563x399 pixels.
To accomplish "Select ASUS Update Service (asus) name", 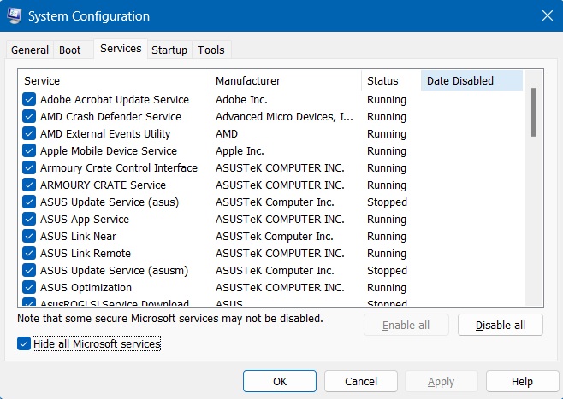I will point(110,202).
